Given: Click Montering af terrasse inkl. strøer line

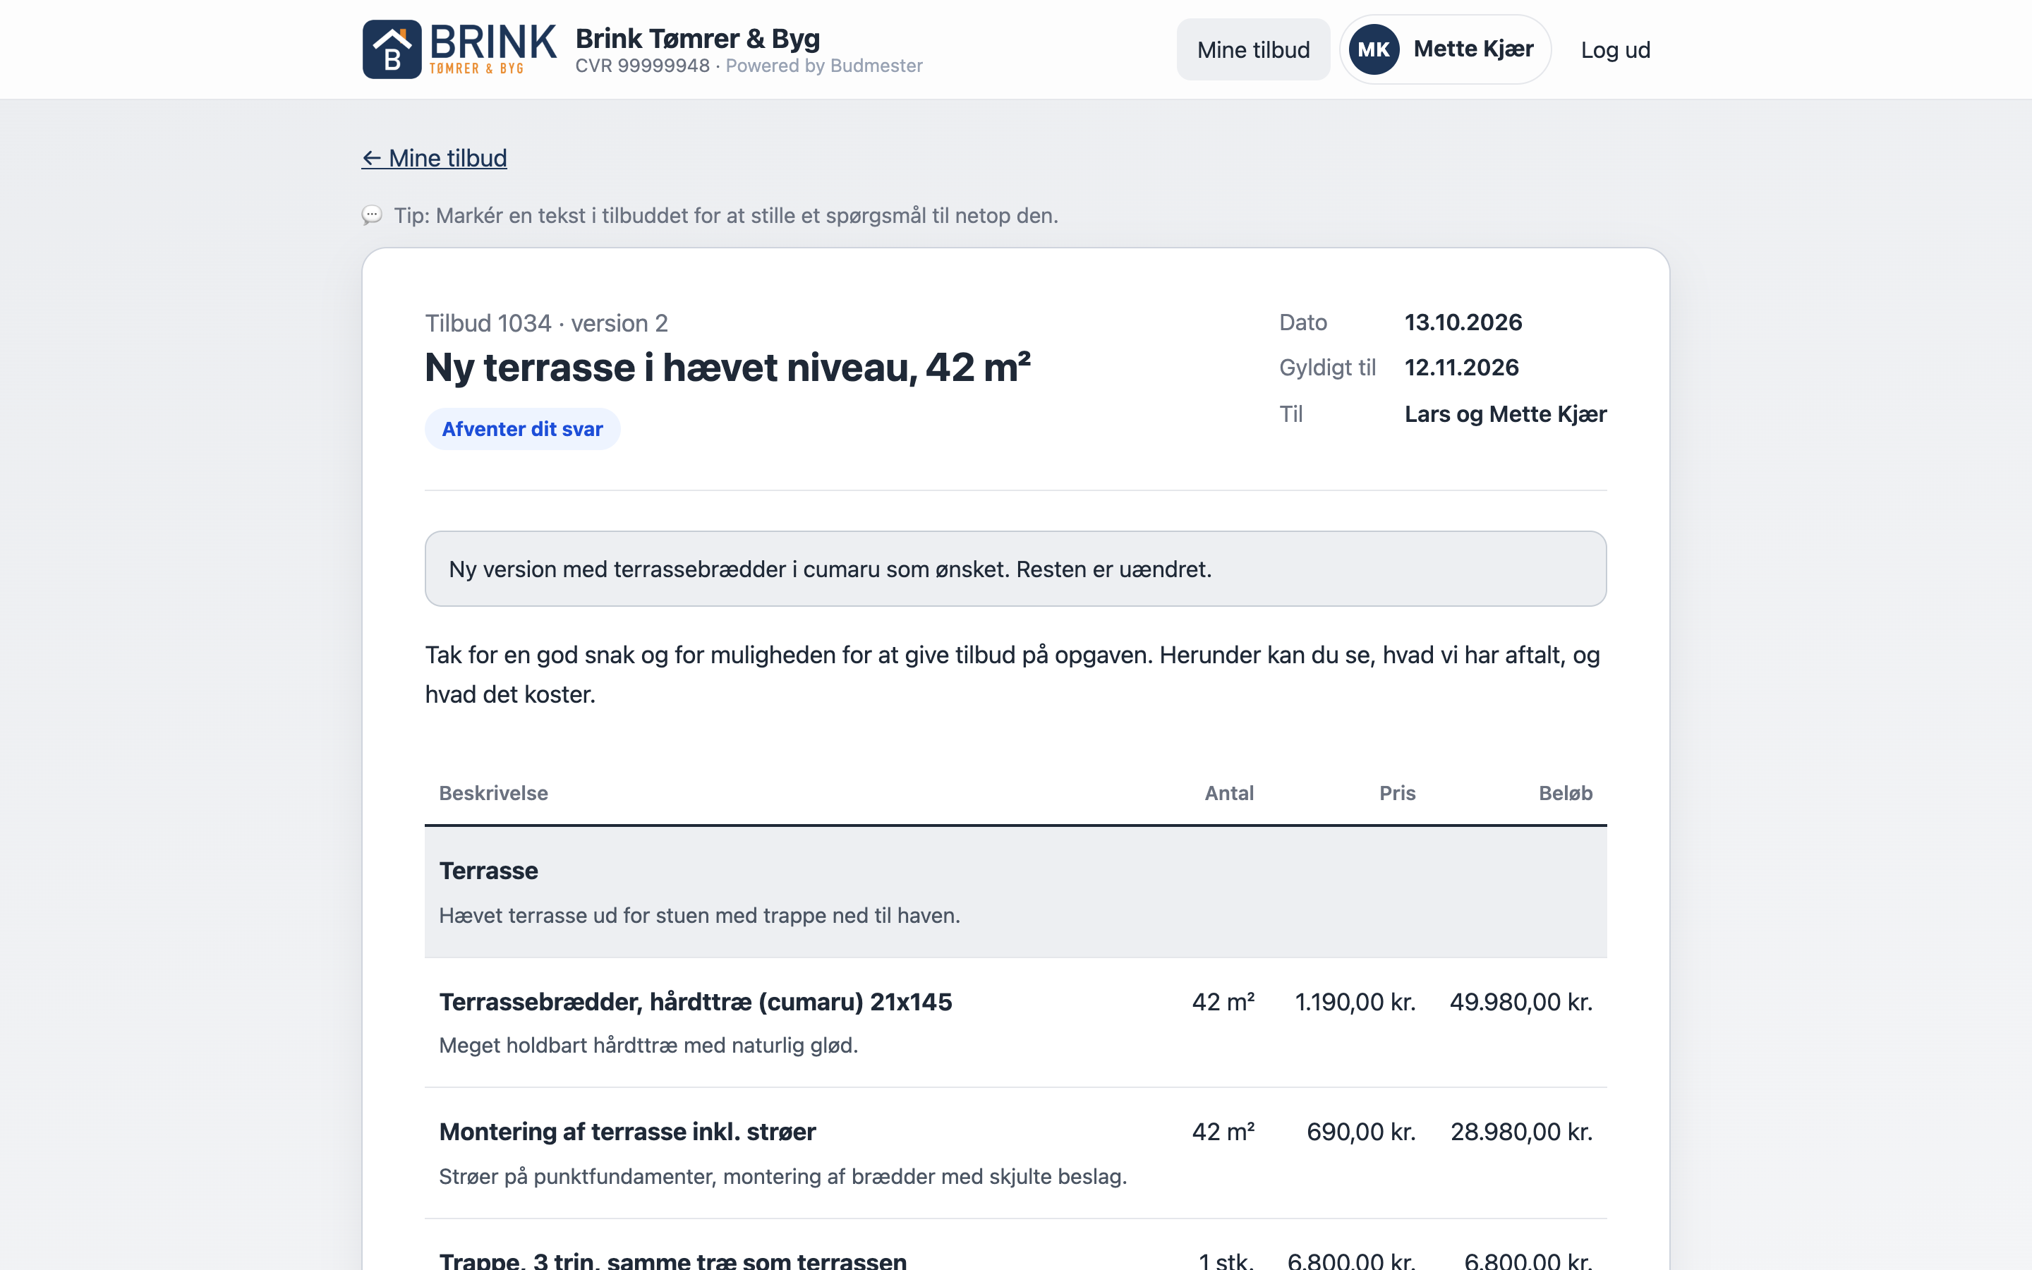Looking at the screenshot, I should 627,1132.
